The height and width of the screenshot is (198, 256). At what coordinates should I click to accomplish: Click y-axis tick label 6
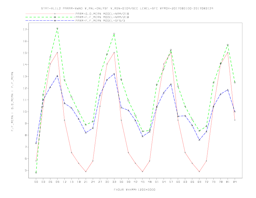(x=26, y=159)
